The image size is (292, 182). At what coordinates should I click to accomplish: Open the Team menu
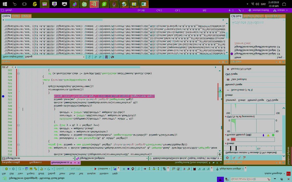pos(62,173)
